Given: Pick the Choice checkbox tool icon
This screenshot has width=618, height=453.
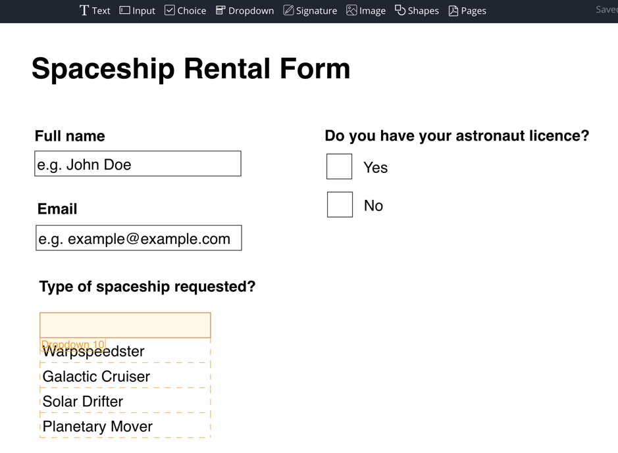Looking at the screenshot, I should (170, 11).
